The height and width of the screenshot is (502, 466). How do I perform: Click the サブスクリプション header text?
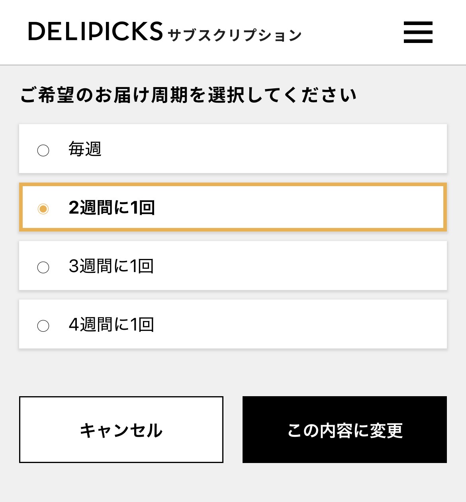point(235,35)
